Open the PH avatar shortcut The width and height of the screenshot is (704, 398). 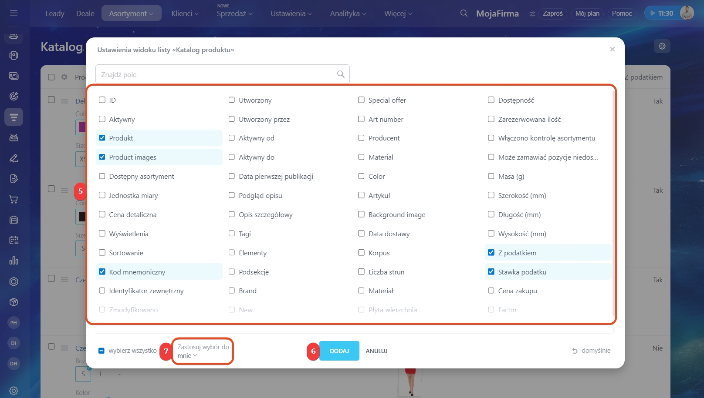coord(14,323)
